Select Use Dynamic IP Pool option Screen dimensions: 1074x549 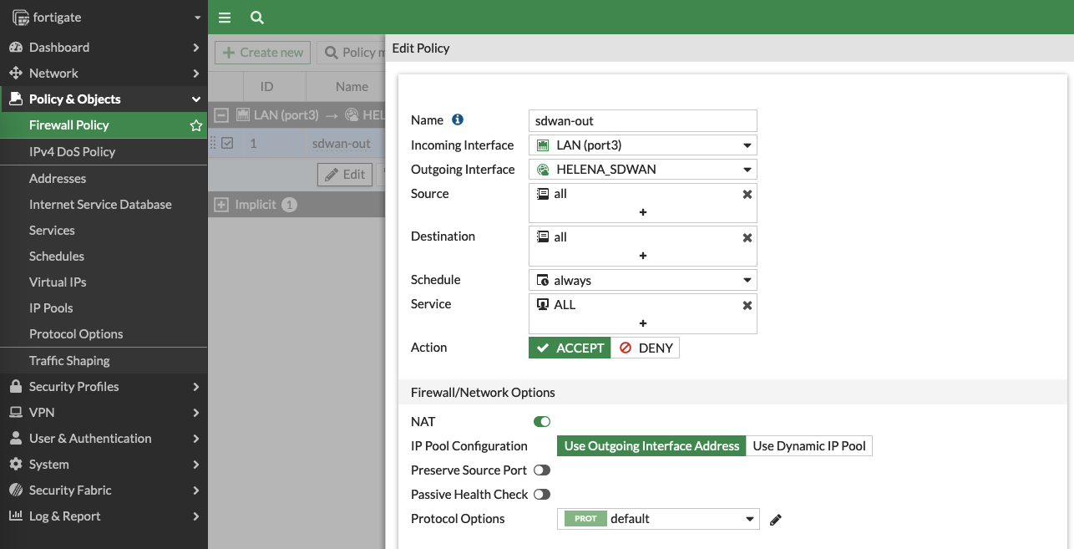click(x=808, y=446)
